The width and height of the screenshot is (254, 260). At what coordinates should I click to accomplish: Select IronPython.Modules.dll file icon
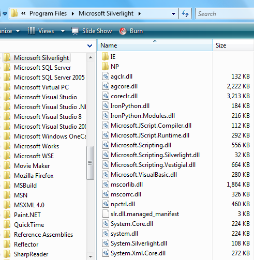tap(106, 116)
